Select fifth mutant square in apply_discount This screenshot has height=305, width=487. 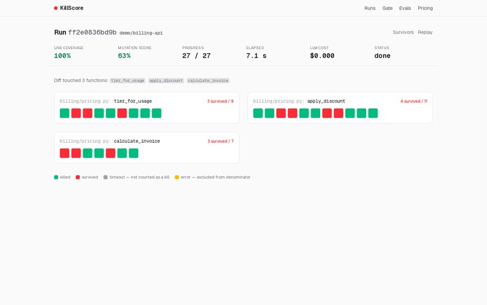304,113
